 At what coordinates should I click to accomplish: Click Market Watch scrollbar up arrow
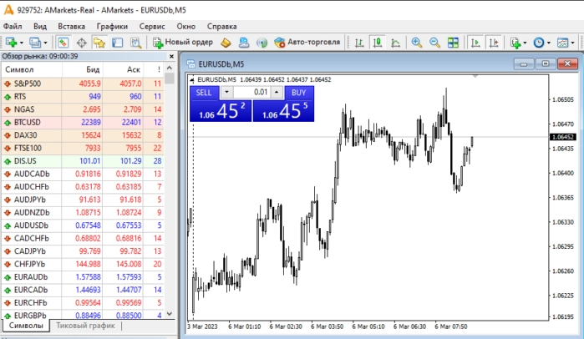coord(170,68)
